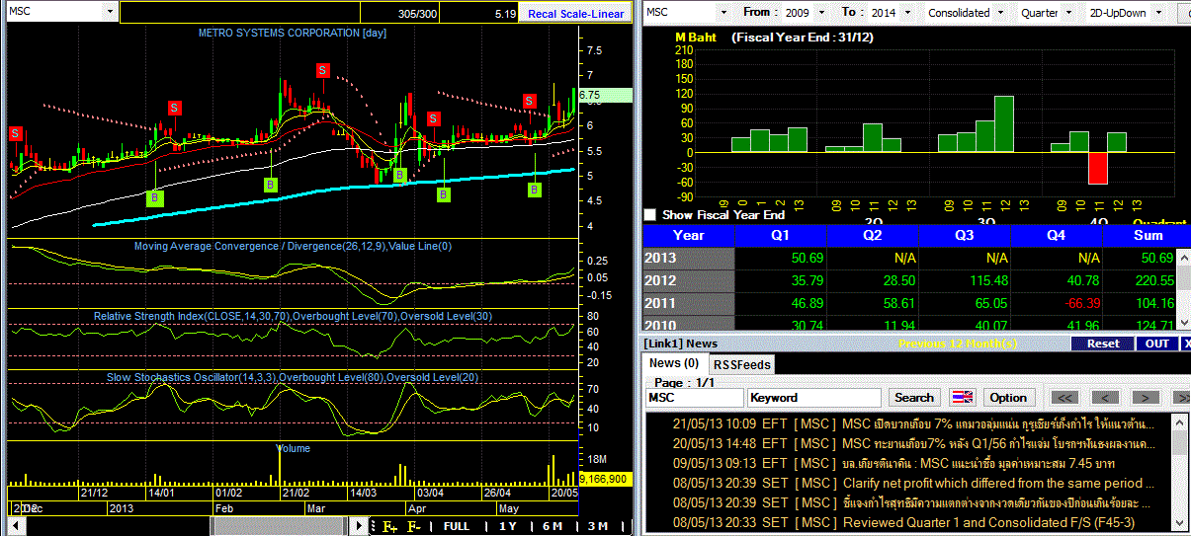Click the Keyword input field
Screen dimensions: 1191x536
[x=815, y=398]
